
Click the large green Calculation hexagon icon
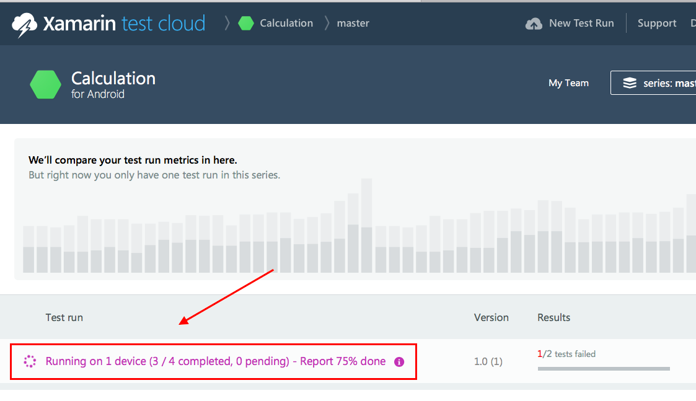point(46,84)
